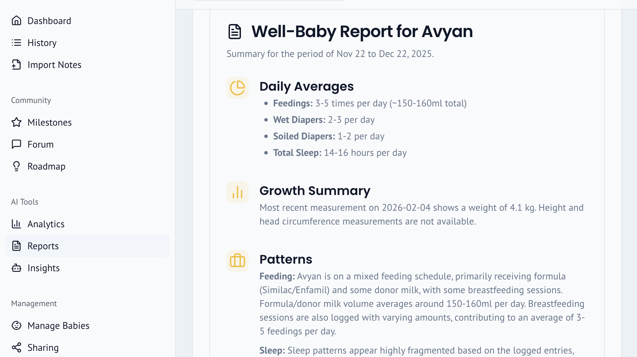
Task: Open the Forum page
Action: tap(40, 144)
